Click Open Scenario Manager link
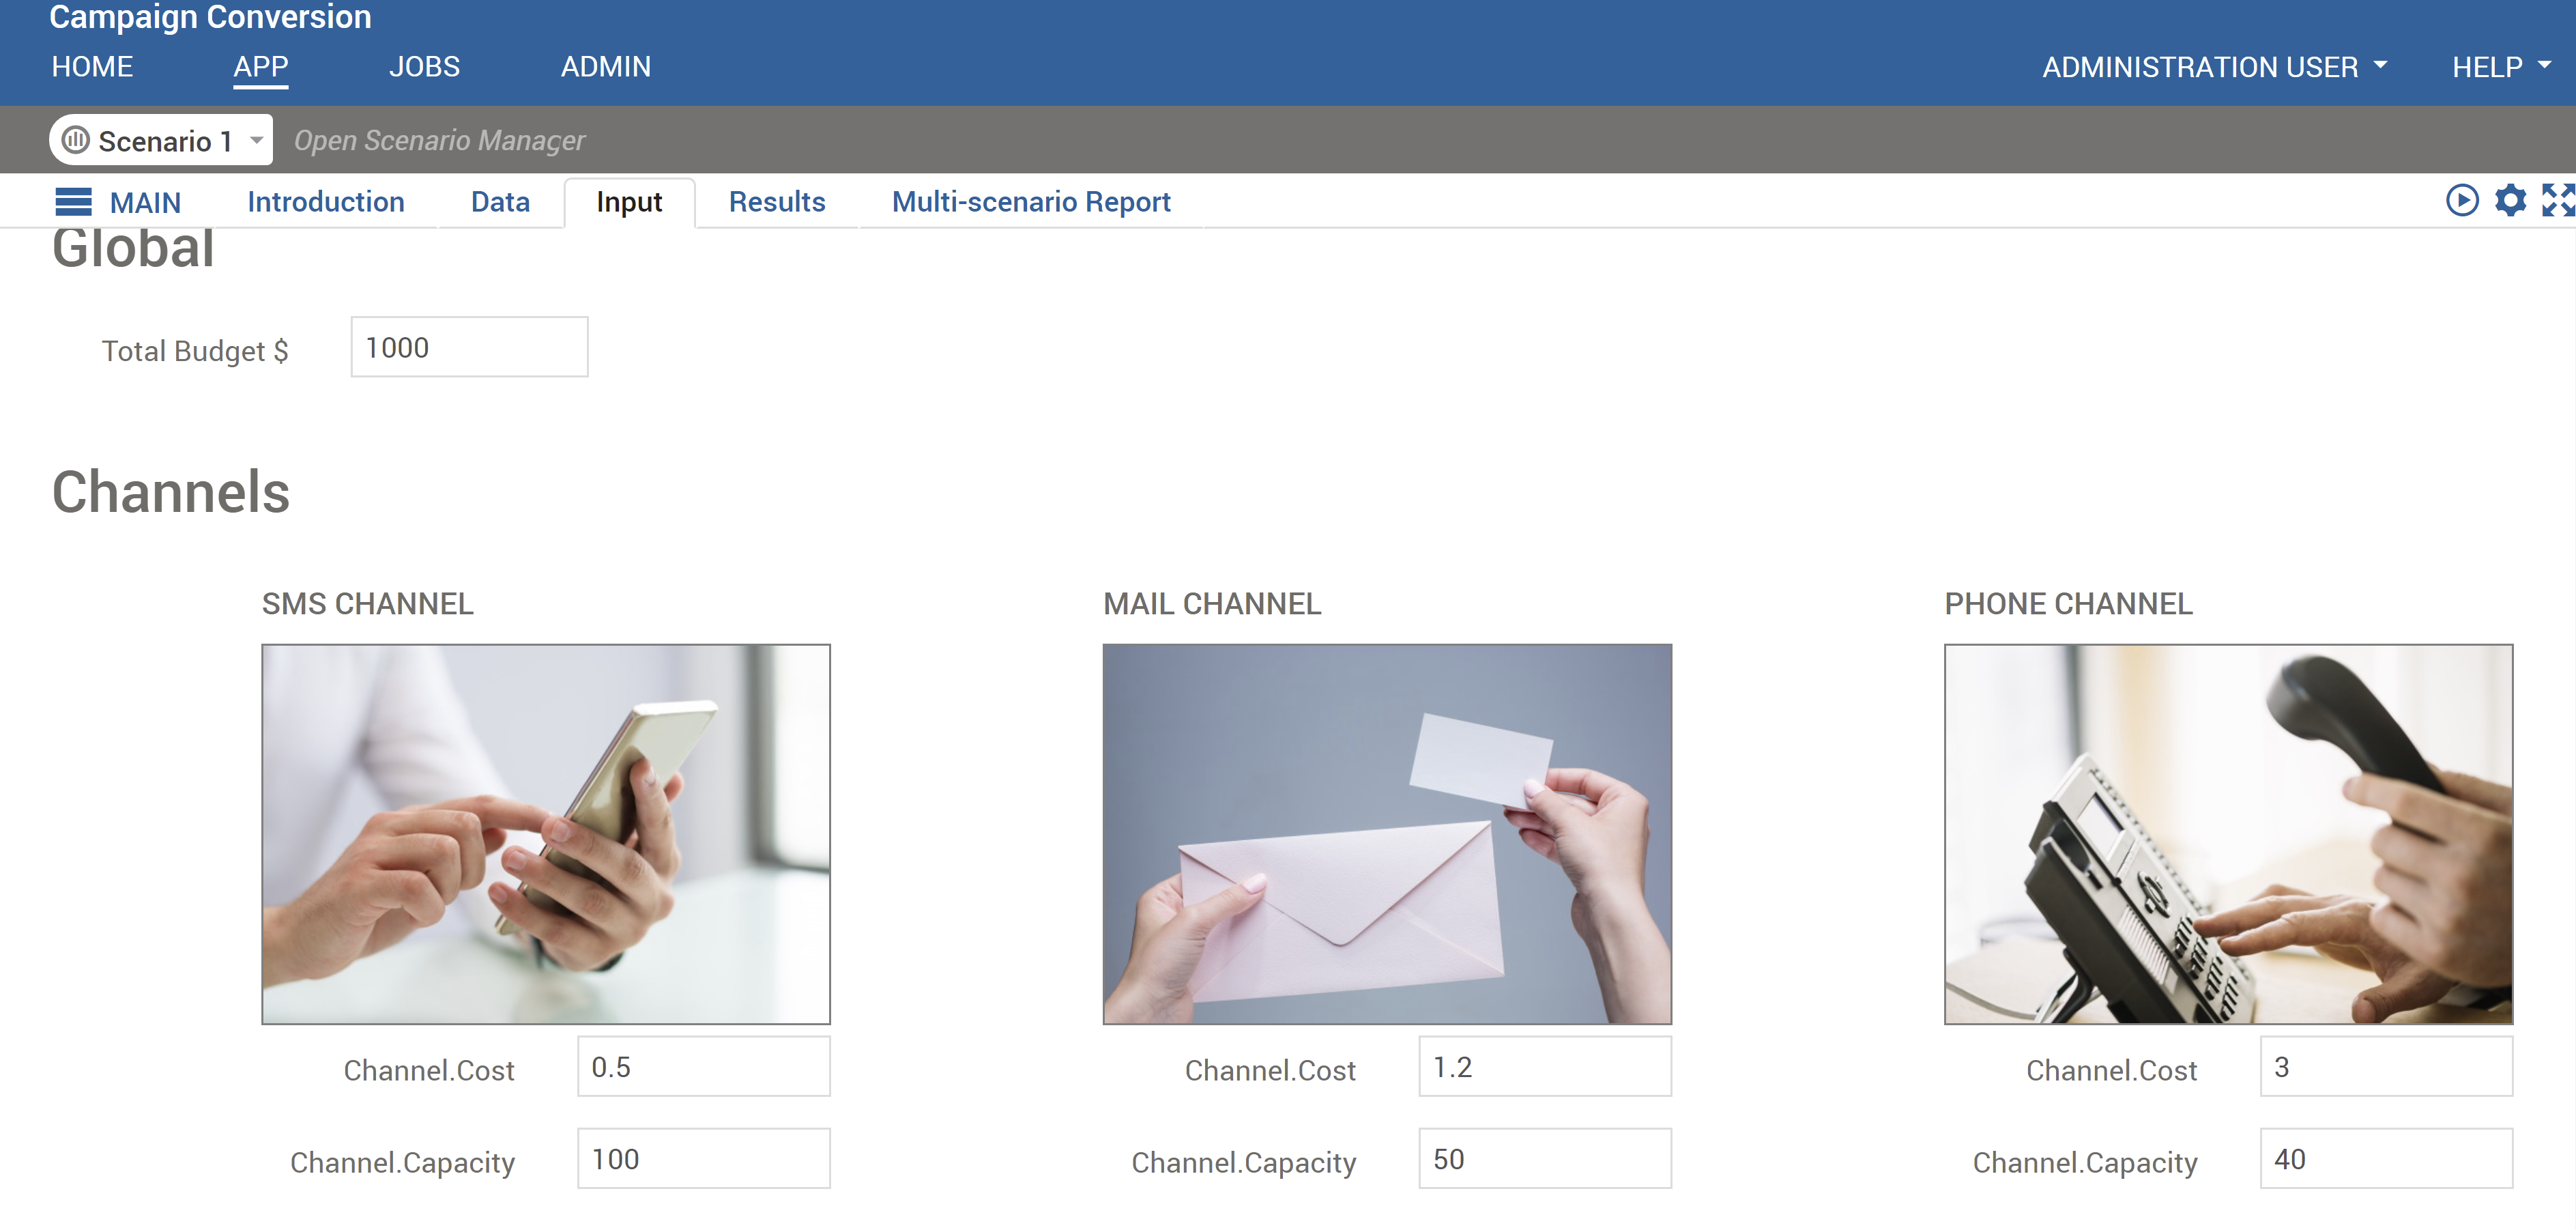 pyautogui.click(x=439, y=141)
